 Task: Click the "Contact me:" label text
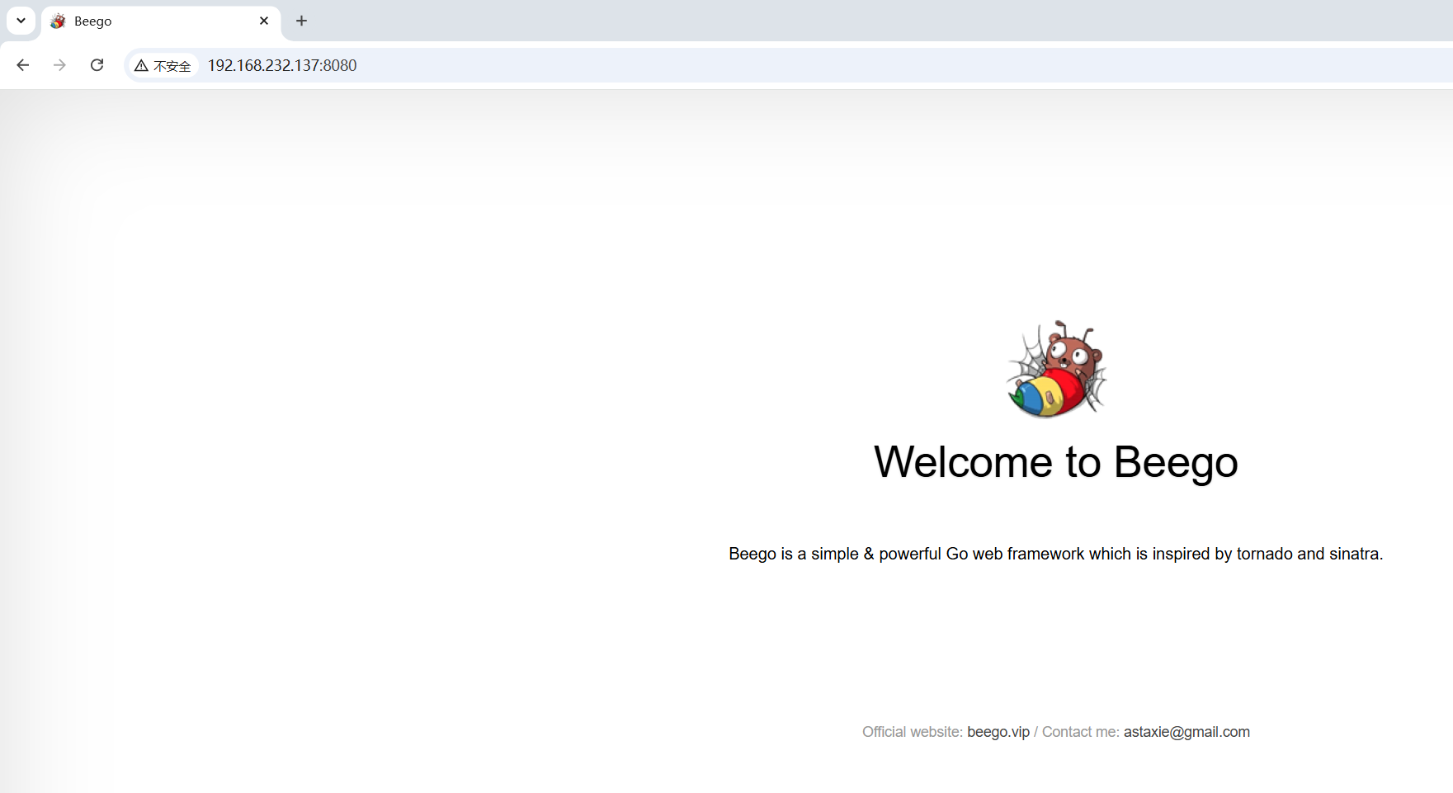1081,732
